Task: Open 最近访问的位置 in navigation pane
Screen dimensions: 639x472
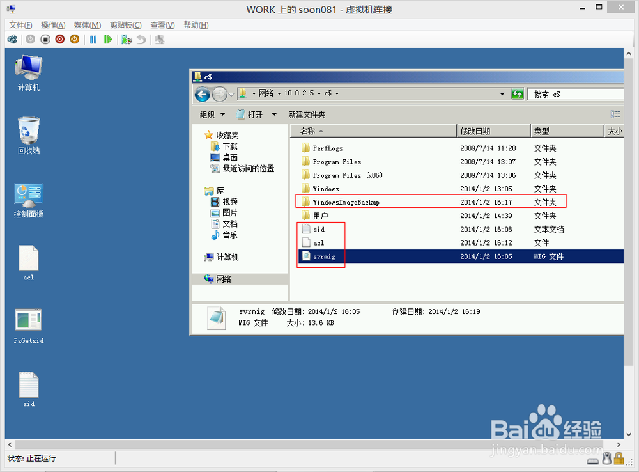Action: [x=242, y=168]
